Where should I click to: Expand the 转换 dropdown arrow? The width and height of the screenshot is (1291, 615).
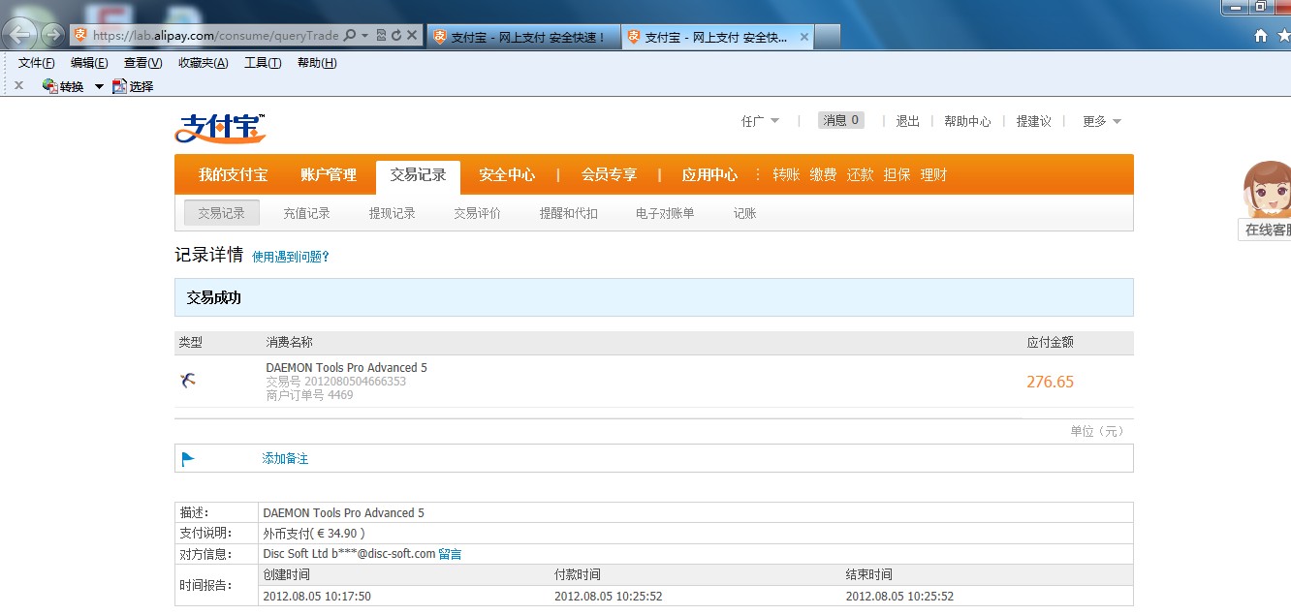tap(99, 86)
